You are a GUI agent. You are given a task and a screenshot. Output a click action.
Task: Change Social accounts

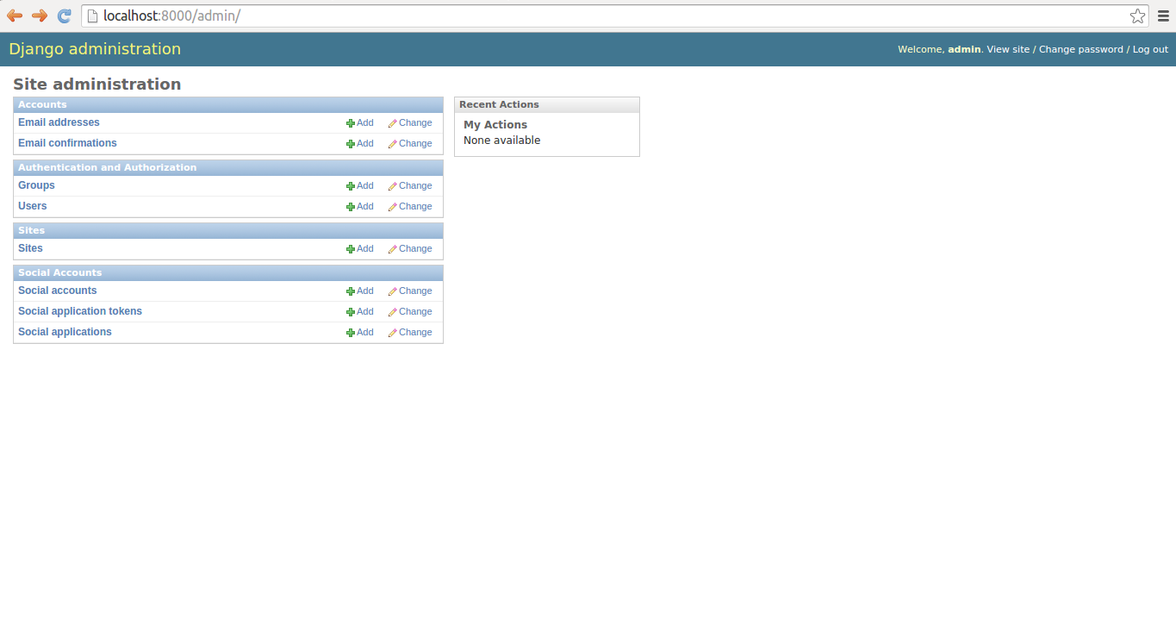click(410, 291)
